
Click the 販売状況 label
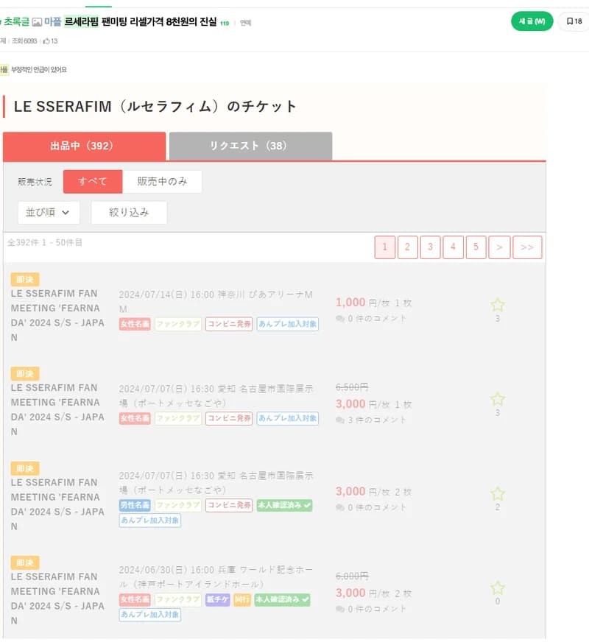pos(35,182)
